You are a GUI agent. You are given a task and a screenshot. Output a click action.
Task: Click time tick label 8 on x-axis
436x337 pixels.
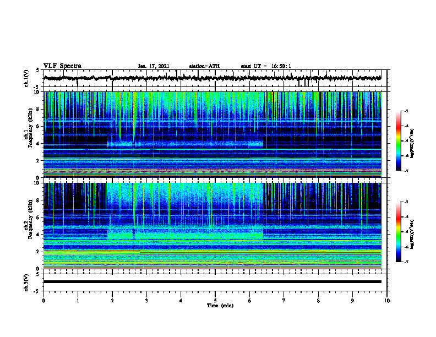318,301
